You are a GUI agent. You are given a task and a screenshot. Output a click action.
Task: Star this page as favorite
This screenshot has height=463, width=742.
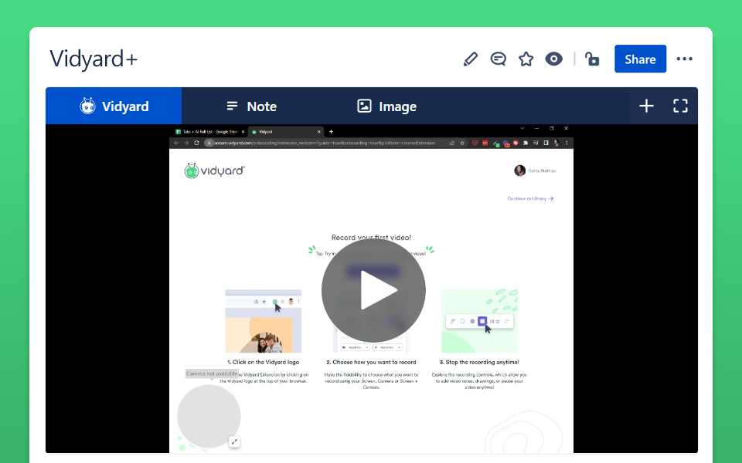(x=526, y=59)
